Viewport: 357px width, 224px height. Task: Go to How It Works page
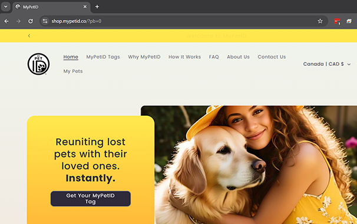click(x=184, y=57)
